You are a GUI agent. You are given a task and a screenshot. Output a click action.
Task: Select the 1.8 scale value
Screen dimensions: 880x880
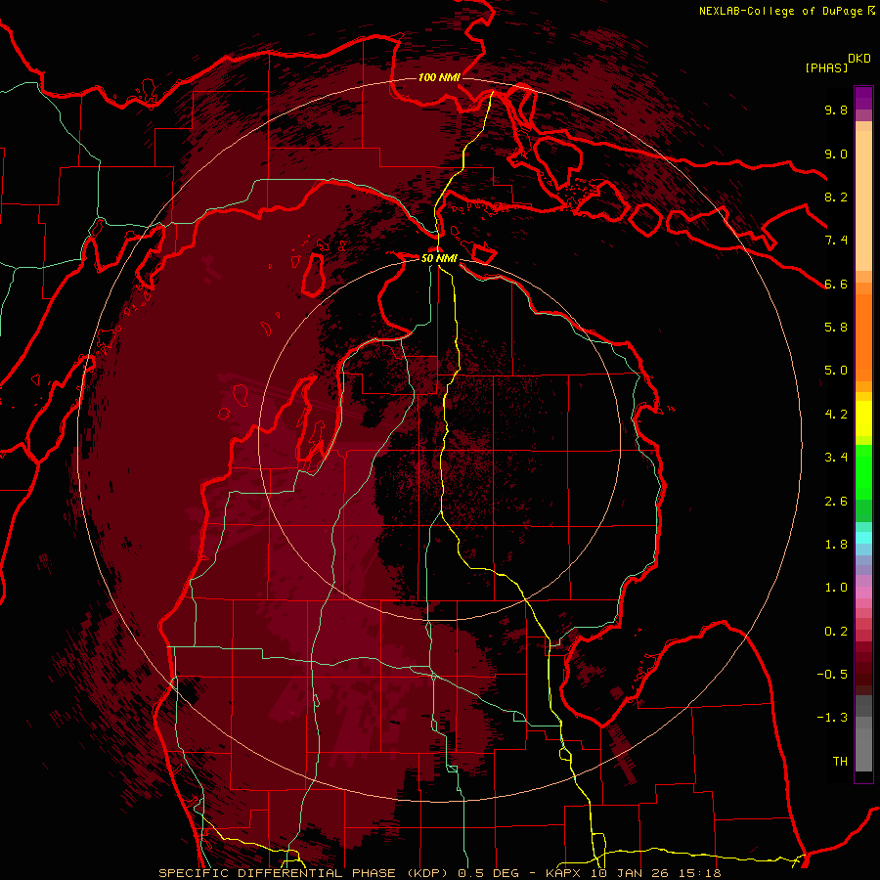click(x=836, y=545)
